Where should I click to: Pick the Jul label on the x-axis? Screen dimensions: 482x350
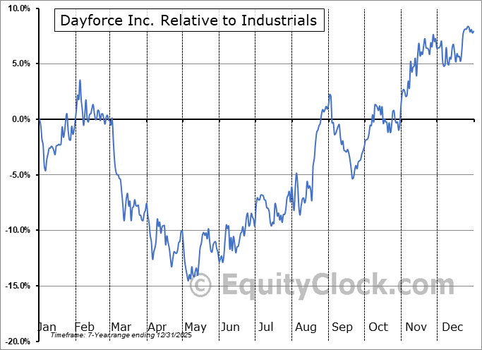click(x=265, y=327)
